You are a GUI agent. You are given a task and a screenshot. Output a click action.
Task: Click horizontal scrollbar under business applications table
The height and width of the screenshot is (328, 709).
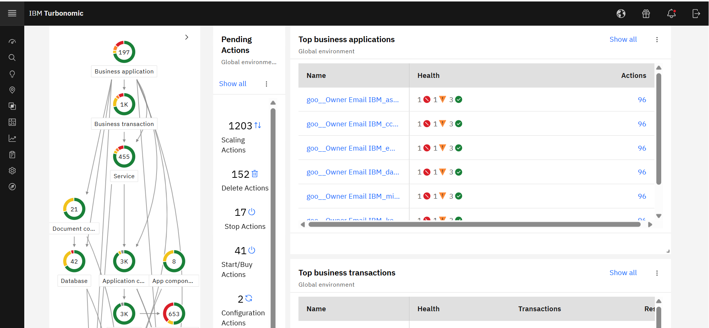(x=474, y=224)
